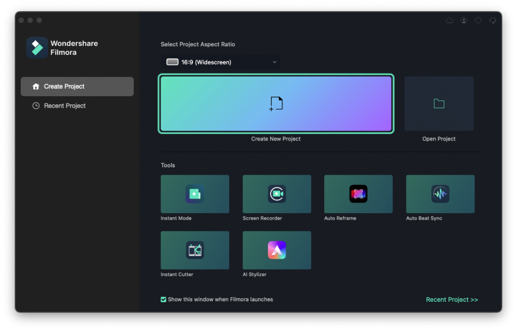Click the Instant Mode caption text
The image size is (517, 331).
click(176, 218)
